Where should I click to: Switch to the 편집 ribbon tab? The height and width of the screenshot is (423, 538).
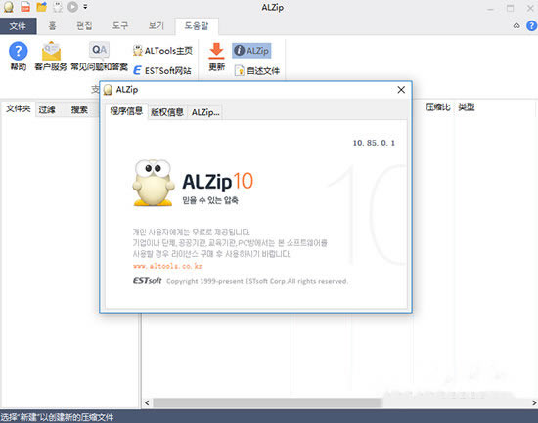pyautogui.click(x=84, y=26)
